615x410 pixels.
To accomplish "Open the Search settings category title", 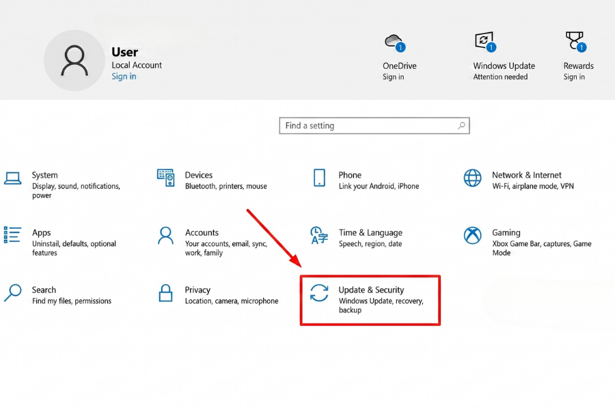I will 44,290.
